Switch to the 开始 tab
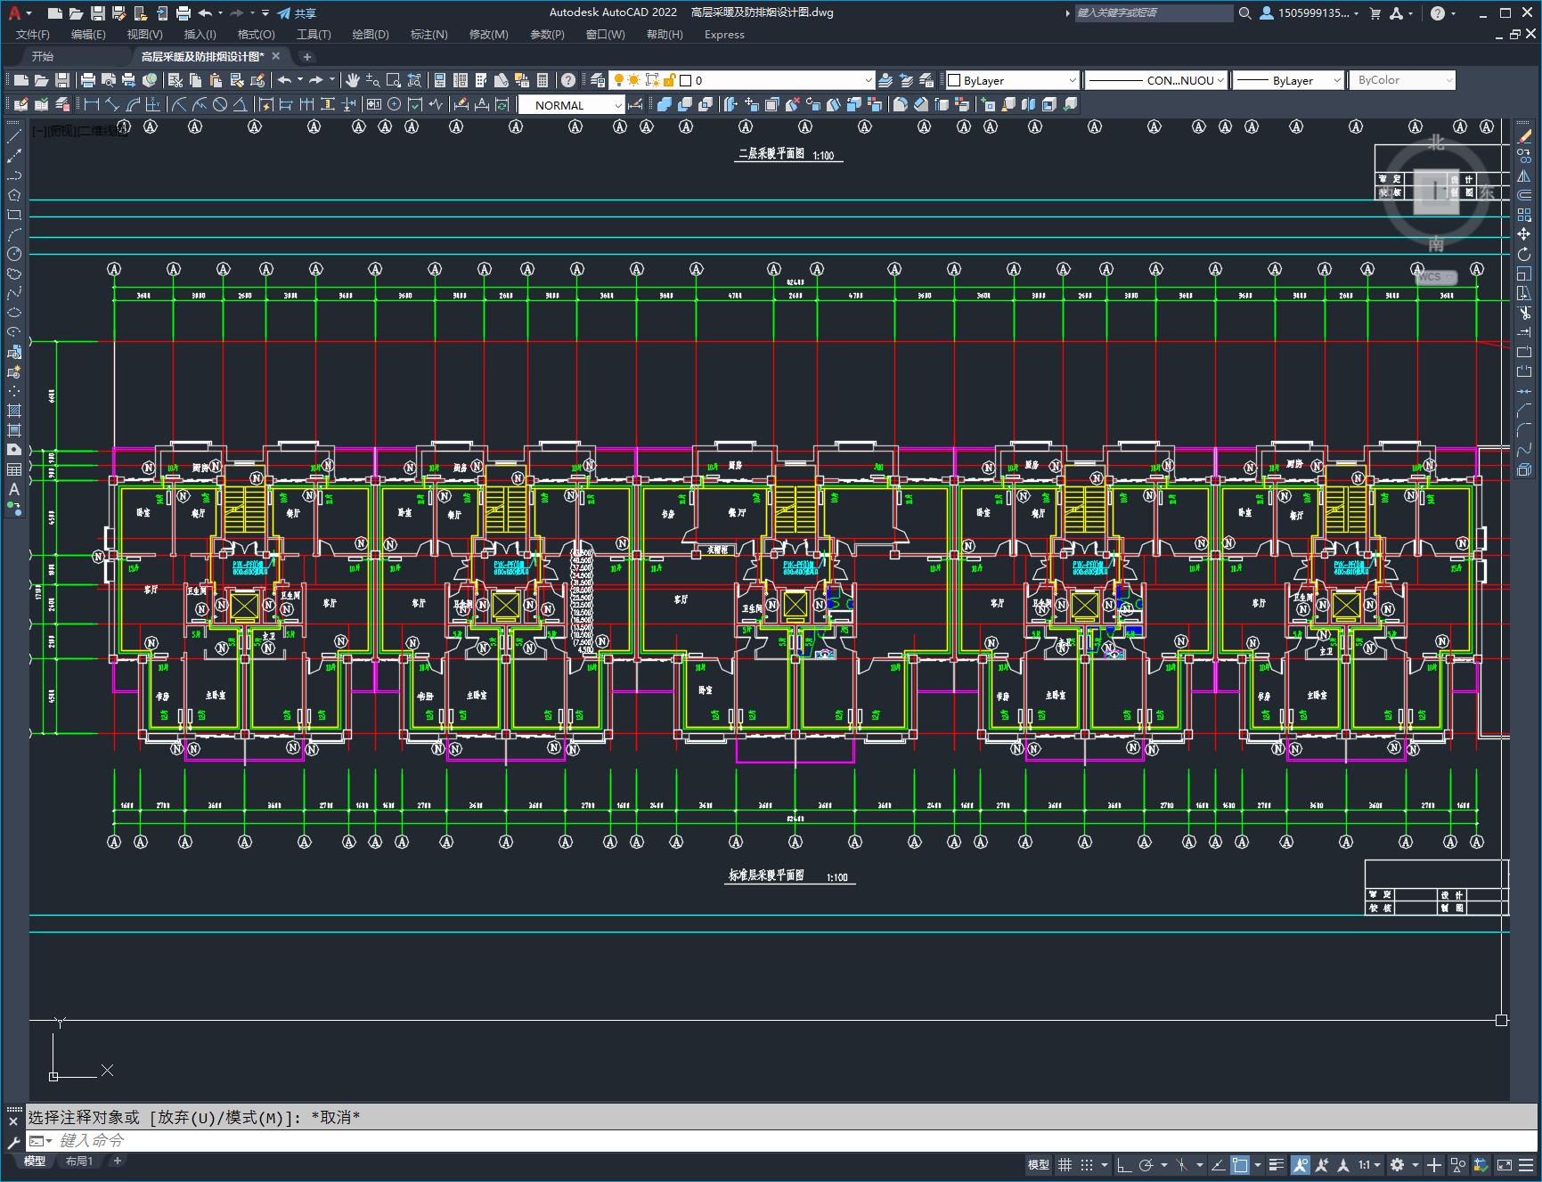Image resolution: width=1542 pixels, height=1182 pixels. point(43,56)
